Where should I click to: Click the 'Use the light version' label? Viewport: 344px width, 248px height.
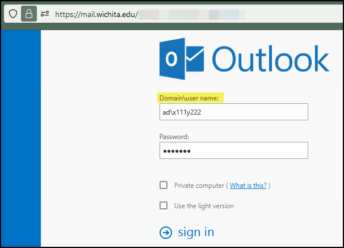(x=204, y=206)
